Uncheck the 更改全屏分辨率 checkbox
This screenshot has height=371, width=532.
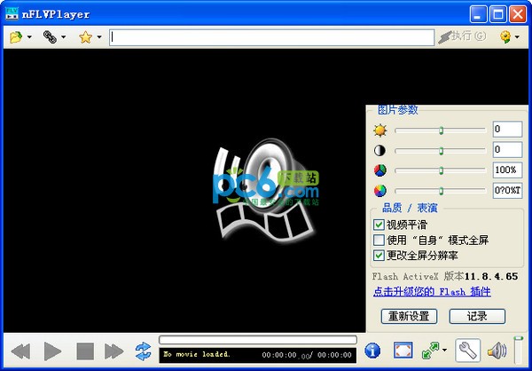pyautogui.click(x=379, y=256)
